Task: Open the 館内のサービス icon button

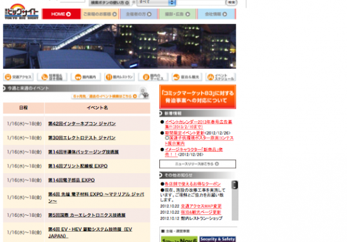Action: pyautogui.click(x=154, y=77)
